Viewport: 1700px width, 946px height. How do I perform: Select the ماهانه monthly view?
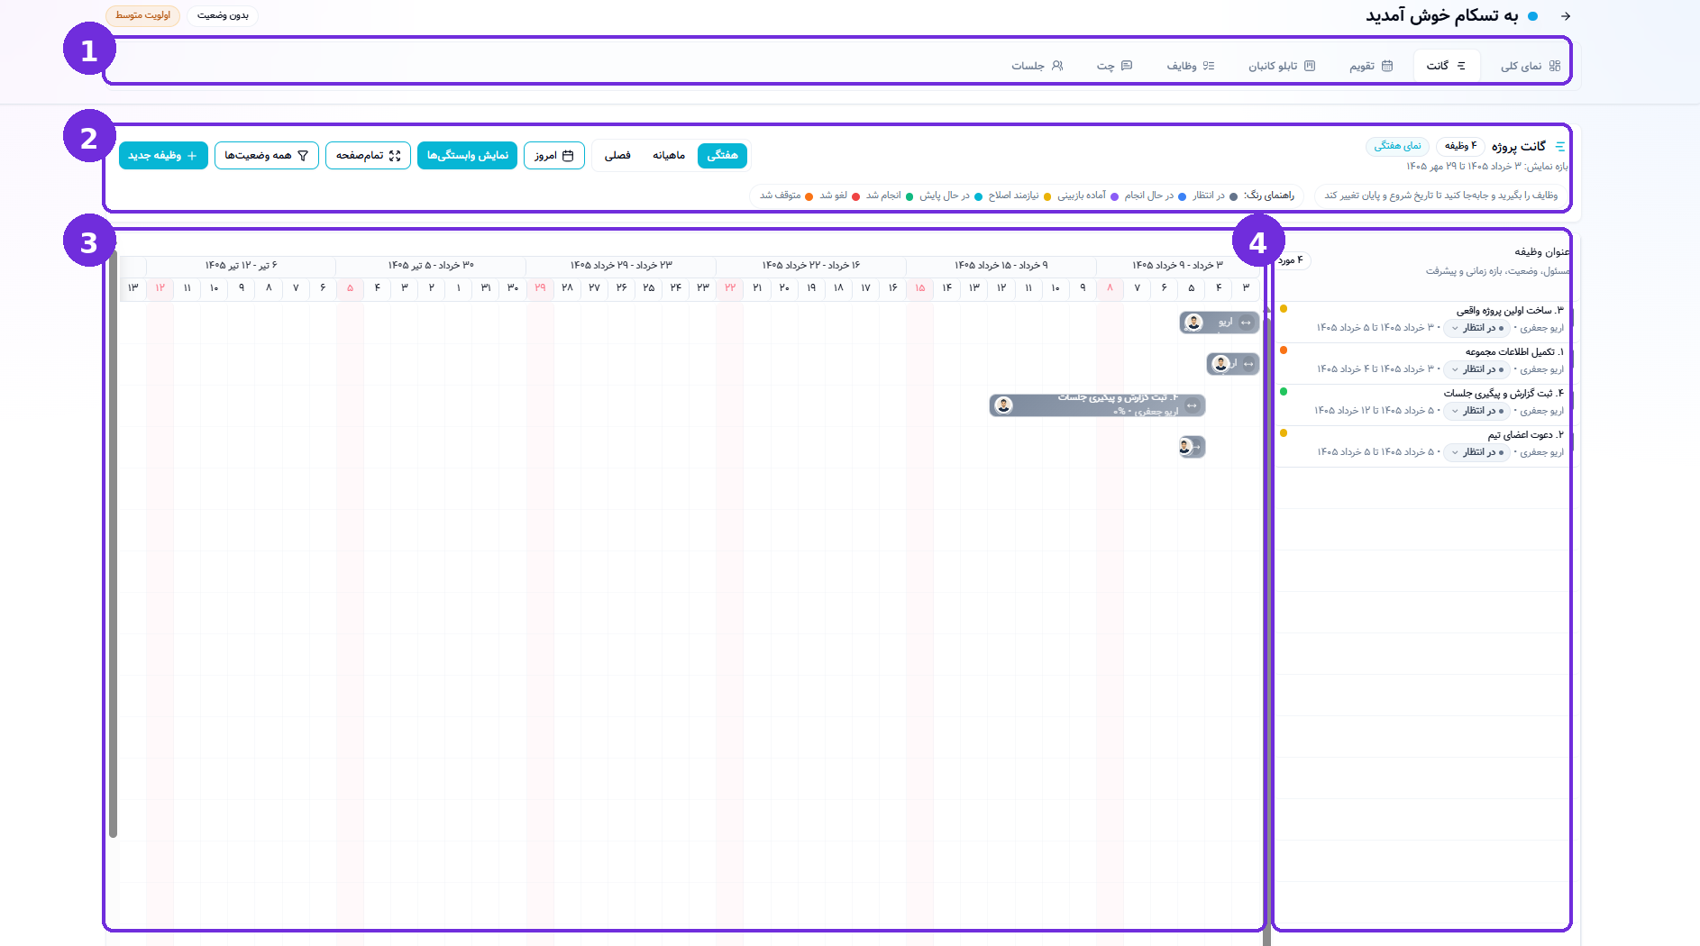669,156
